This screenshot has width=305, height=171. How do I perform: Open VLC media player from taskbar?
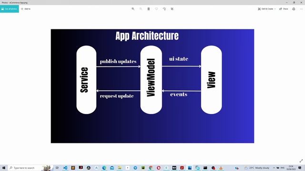221,168
